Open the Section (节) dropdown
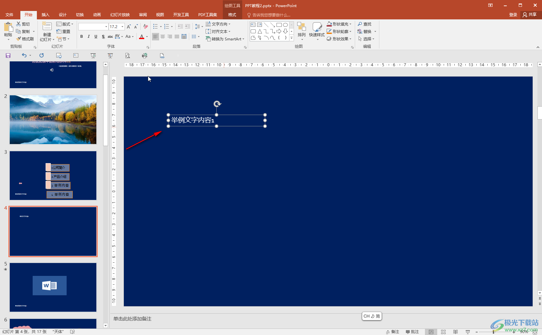 point(63,39)
